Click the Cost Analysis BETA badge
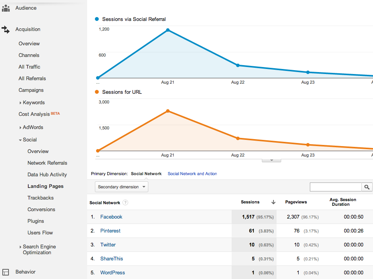This screenshot has width=373, height=279. click(x=55, y=113)
